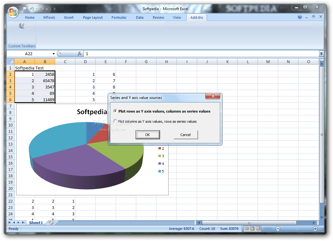Click OK in the series sources dialog
The image size is (333, 241).
[148, 135]
